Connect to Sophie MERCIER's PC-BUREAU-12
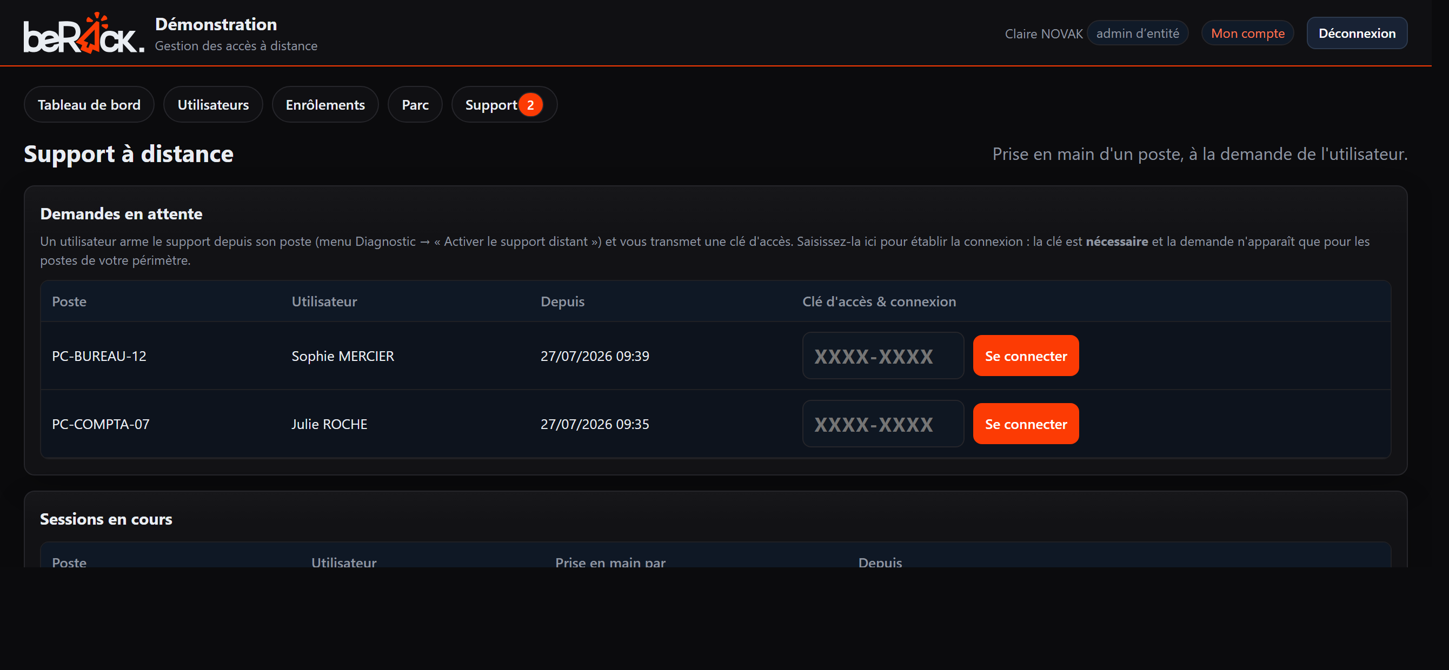Screen dimensions: 1449x670 (1026, 356)
